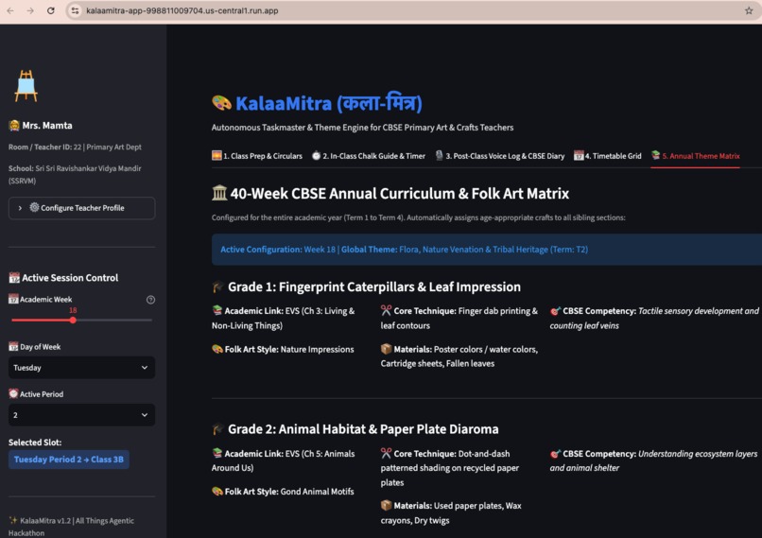The image size is (762, 538).
Task: Select the Annual Theme Matrix tab
Action: click(696, 155)
